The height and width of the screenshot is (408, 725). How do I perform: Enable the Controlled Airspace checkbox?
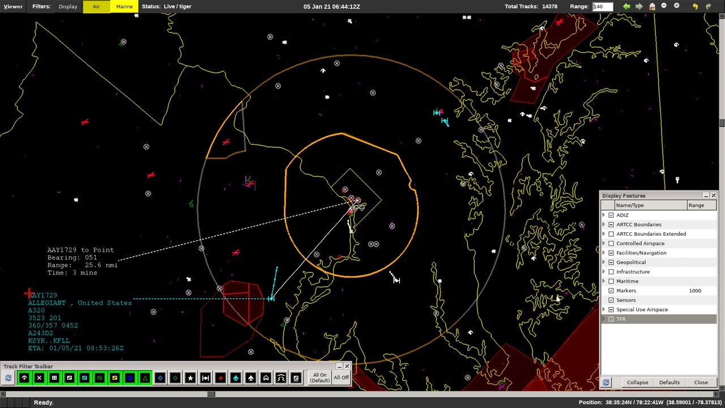611,244
